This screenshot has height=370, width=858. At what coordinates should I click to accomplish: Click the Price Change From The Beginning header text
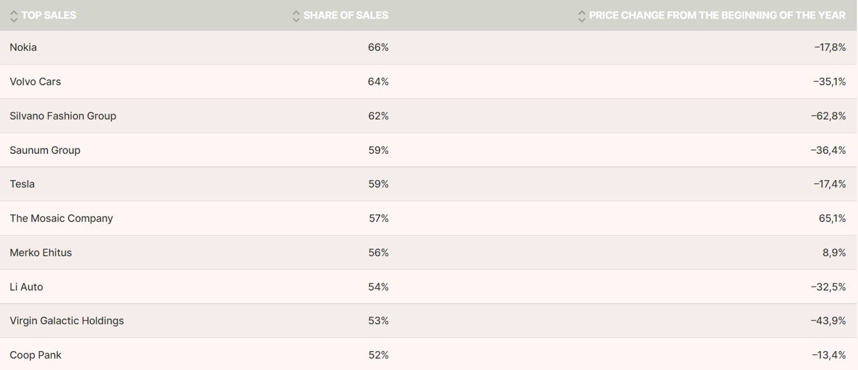click(x=717, y=15)
